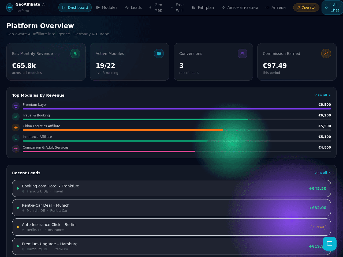Open the Booking.com Hotel – Frankfurt lead

click(171, 188)
